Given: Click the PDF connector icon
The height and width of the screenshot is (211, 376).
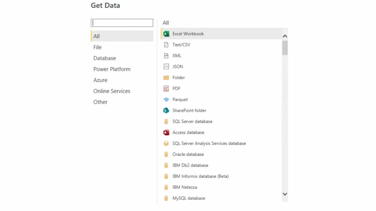Looking at the screenshot, I should pos(166,89).
